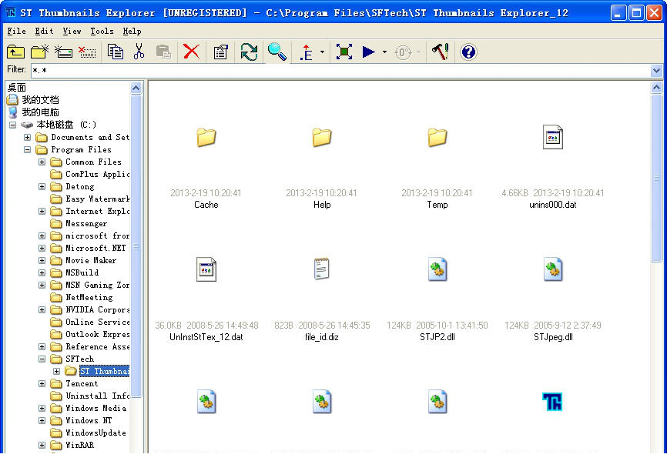Select STJpeg.dll file thumbnail
Image resolution: width=667 pixels, height=471 pixels.
tap(552, 269)
